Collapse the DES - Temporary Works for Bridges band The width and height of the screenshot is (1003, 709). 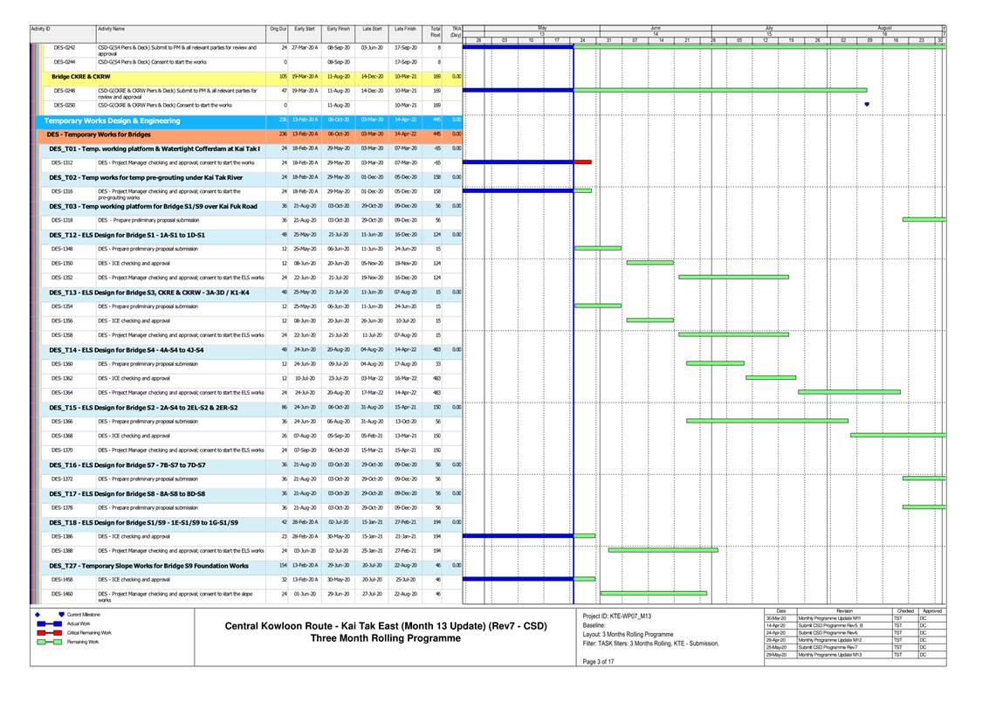(99, 134)
